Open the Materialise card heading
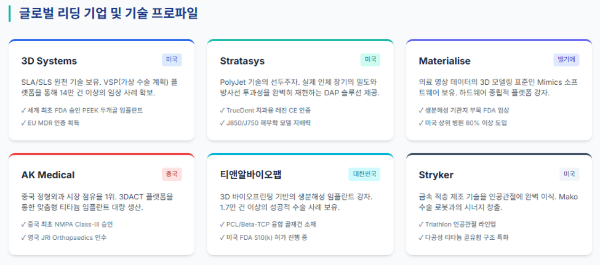The image size is (600, 265). tap(445, 61)
